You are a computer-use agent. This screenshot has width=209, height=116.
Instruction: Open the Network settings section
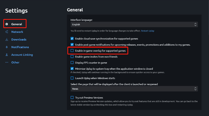click(17, 32)
